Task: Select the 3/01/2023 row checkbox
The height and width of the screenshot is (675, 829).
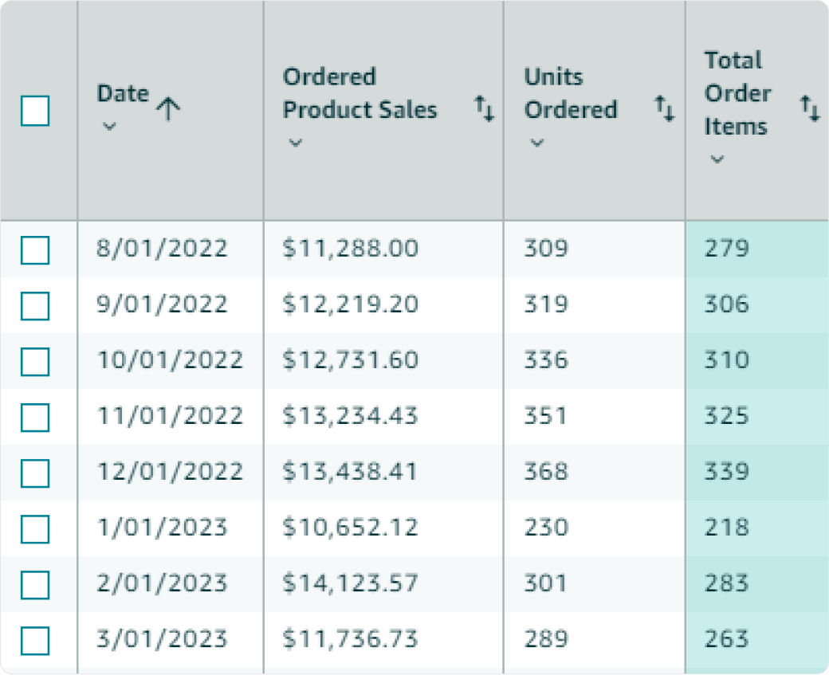Action: click(x=35, y=640)
